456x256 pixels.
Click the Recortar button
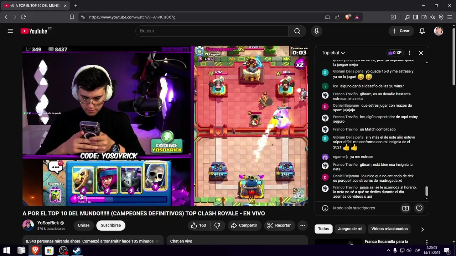(279, 225)
